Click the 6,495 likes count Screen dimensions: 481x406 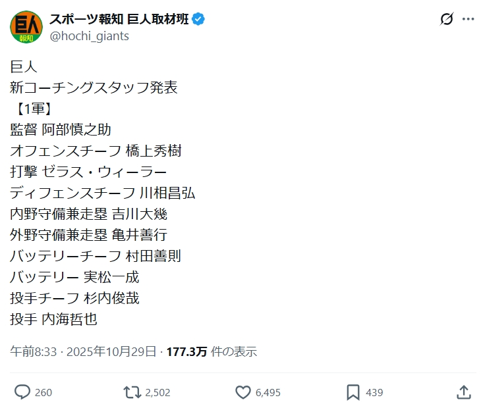coord(268,392)
